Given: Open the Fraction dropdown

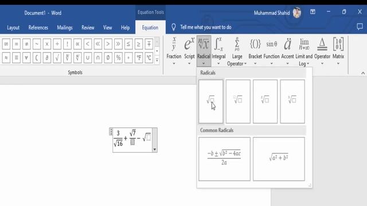Looking at the screenshot, I should click(x=174, y=51).
